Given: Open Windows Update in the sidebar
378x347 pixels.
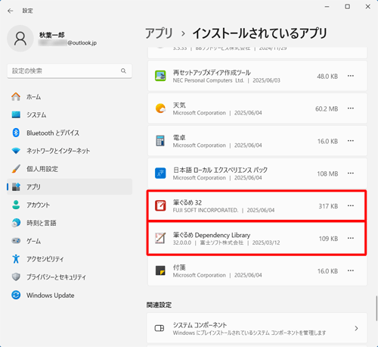Looking at the screenshot, I should [x=70, y=295].
